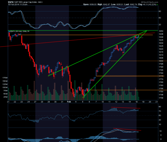Click date 12 on the time axis
Screen dimensions: 167x142
116,102
